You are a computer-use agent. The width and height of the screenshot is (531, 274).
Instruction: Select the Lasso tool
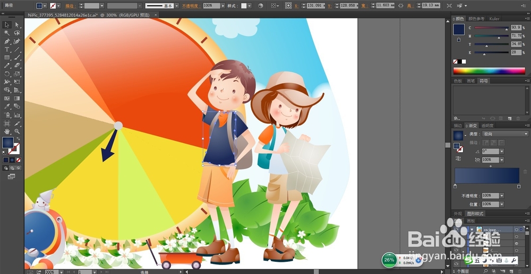click(17, 33)
